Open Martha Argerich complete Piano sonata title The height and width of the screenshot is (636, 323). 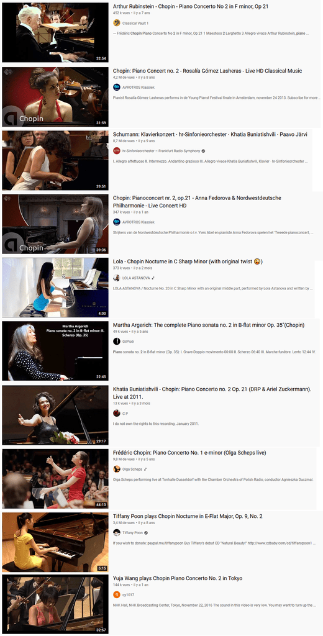click(209, 325)
